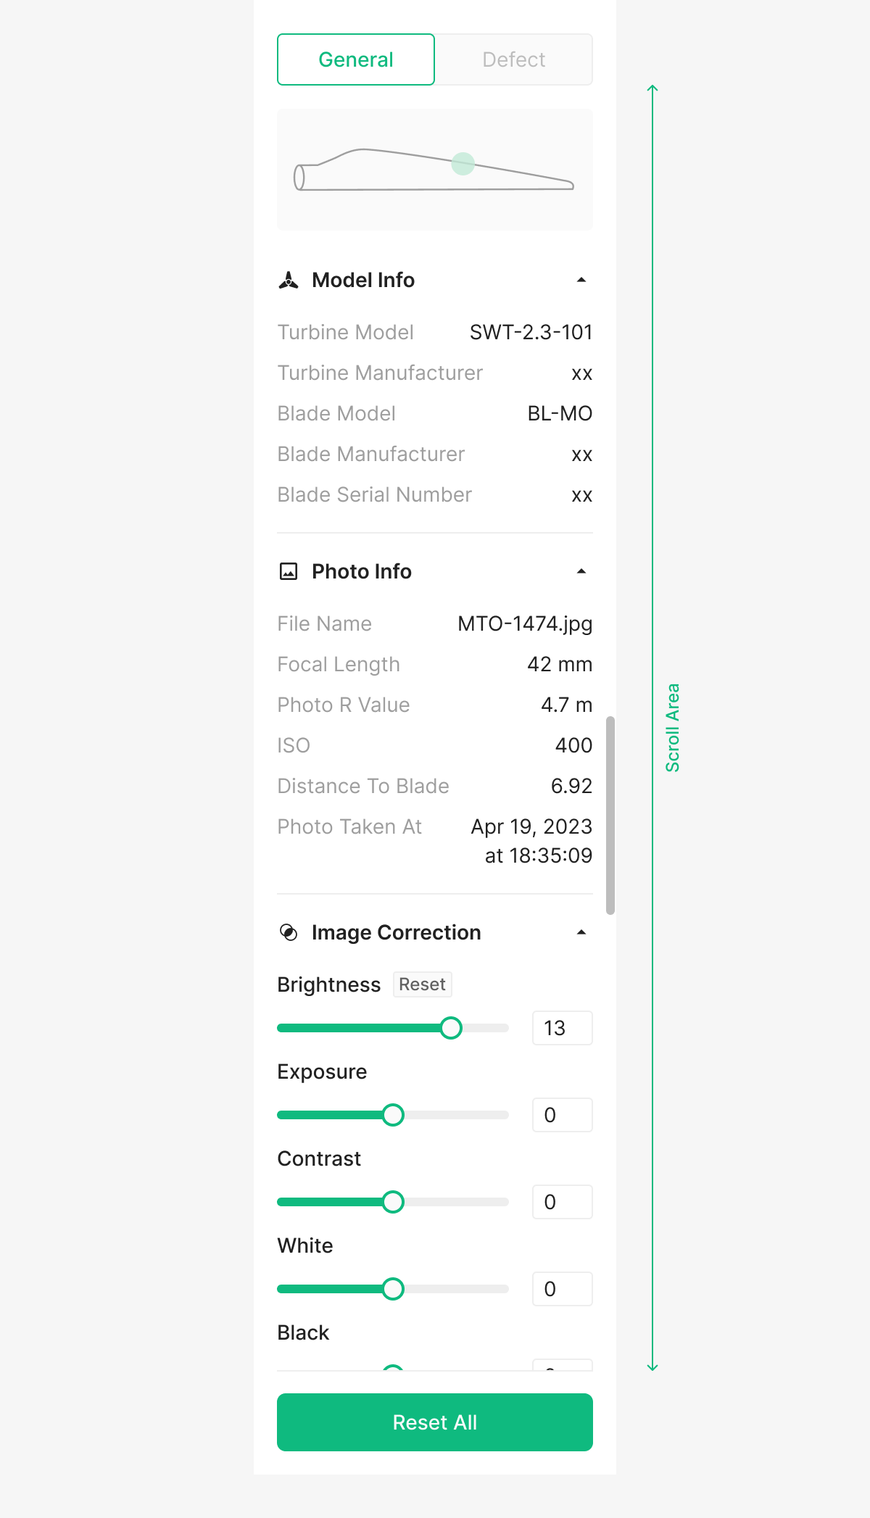The image size is (870, 1518).
Task: Click the panel's vertical scrollbar
Action: pyautogui.click(x=610, y=816)
